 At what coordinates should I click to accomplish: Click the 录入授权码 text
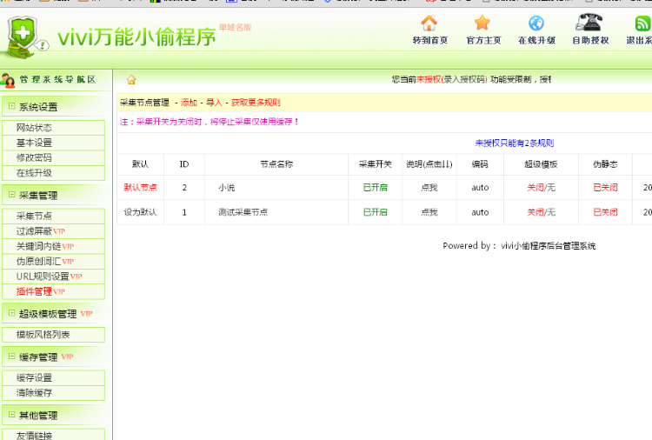464,79
